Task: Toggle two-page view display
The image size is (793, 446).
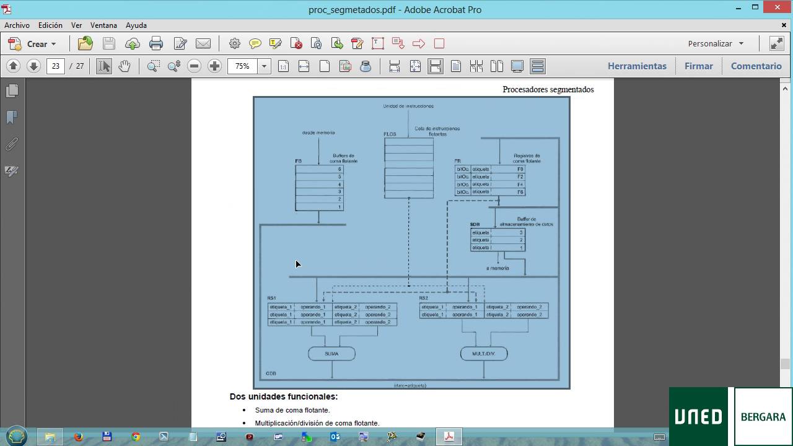Action: [x=497, y=66]
